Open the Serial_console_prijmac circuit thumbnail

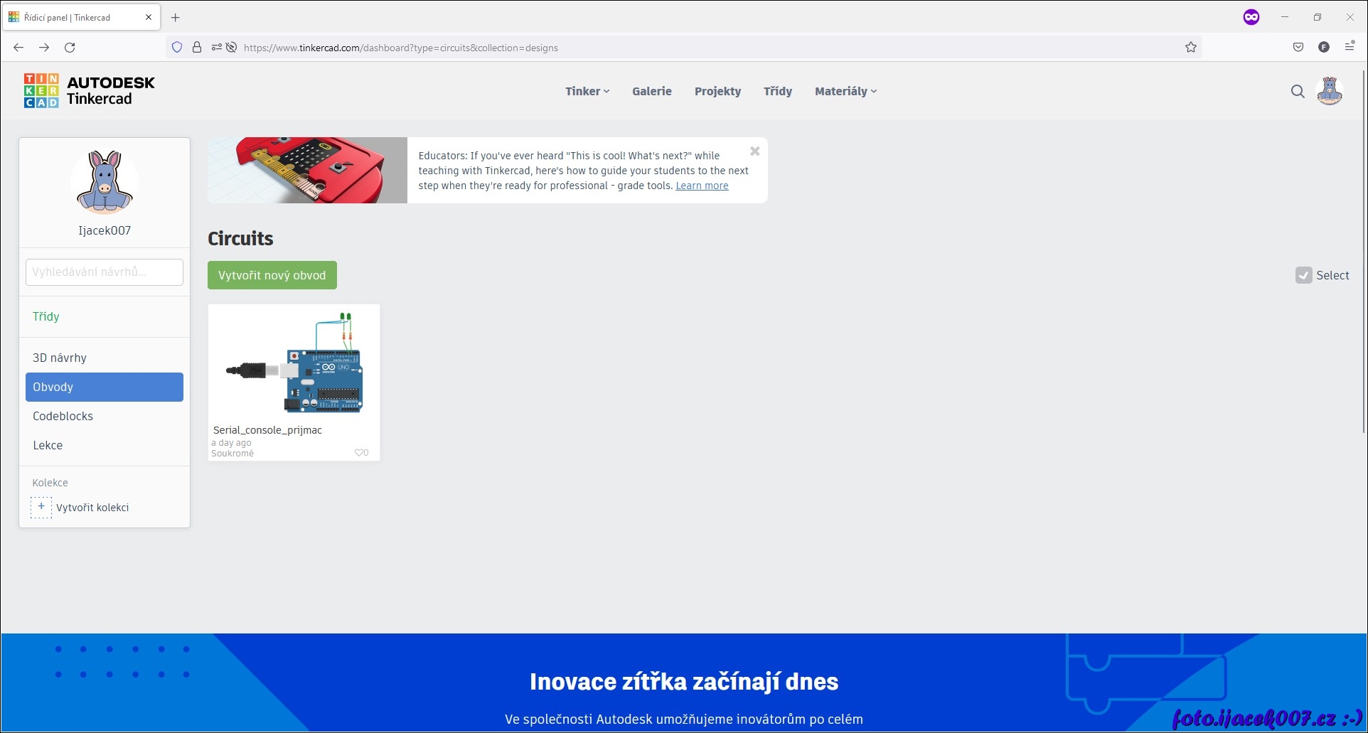[294, 364]
